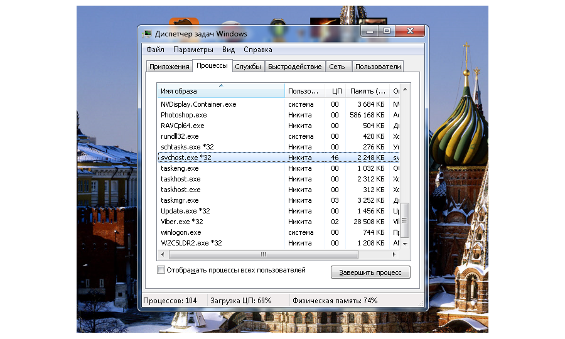565x339 pixels.
Task: Click the vertical scrollbar down arrow
Action: pyautogui.click(x=405, y=244)
